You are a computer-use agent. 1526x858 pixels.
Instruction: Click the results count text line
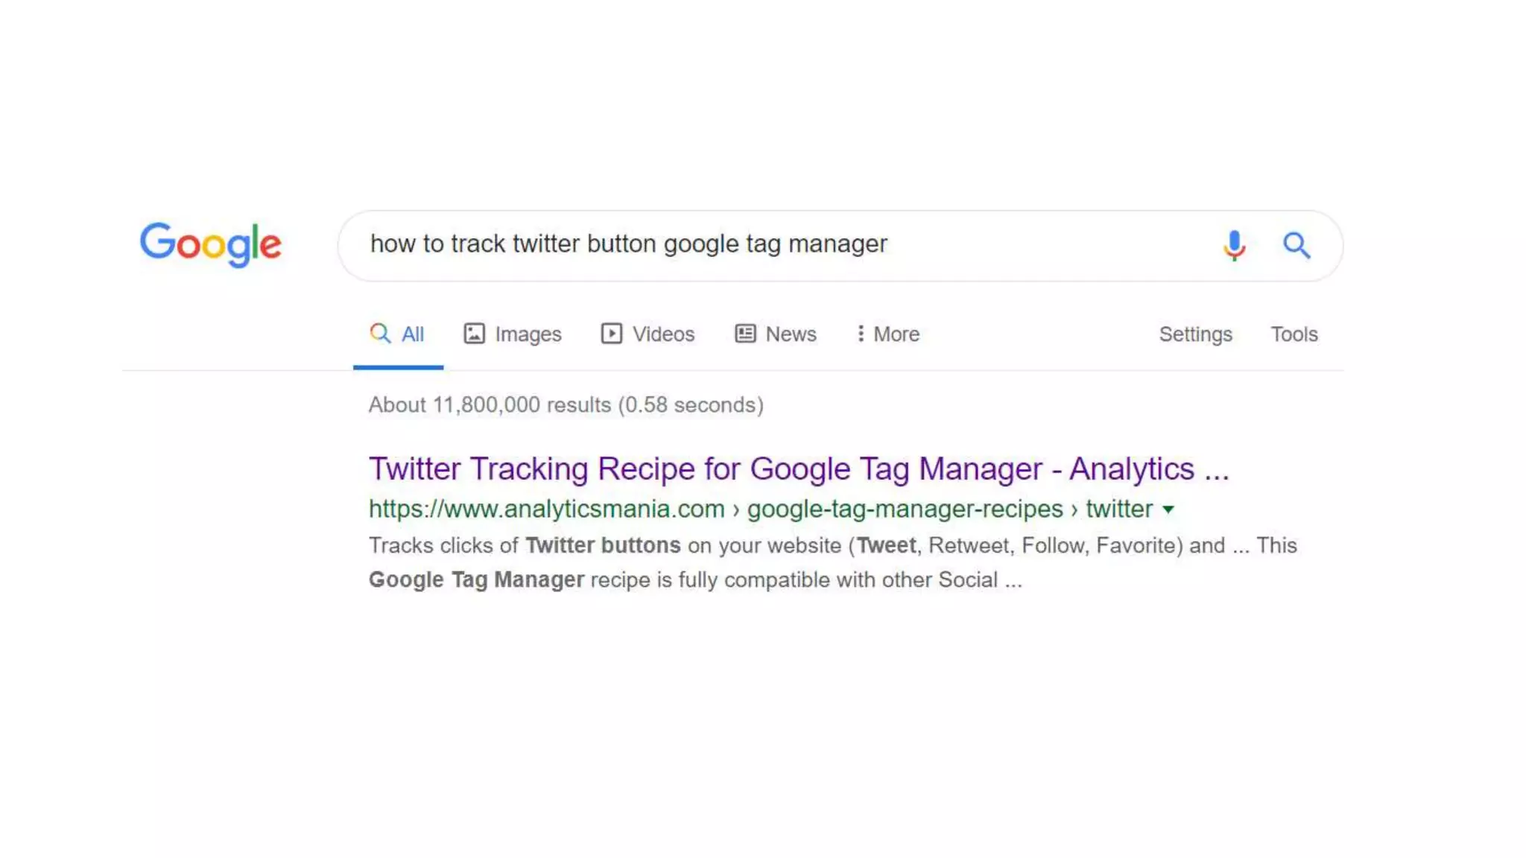[x=566, y=405]
